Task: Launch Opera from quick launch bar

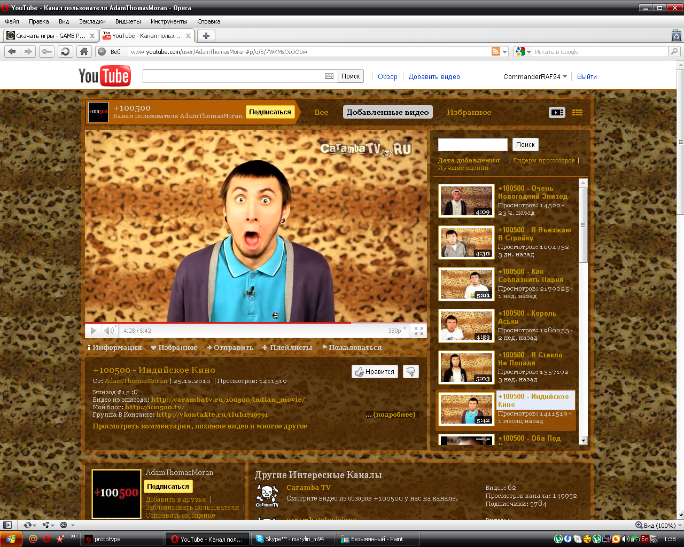Action: (46, 539)
